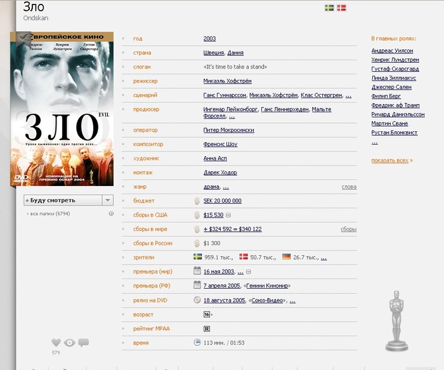
Task: Open the Союз-Видео DVD publisher link
Action: [267, 300]
